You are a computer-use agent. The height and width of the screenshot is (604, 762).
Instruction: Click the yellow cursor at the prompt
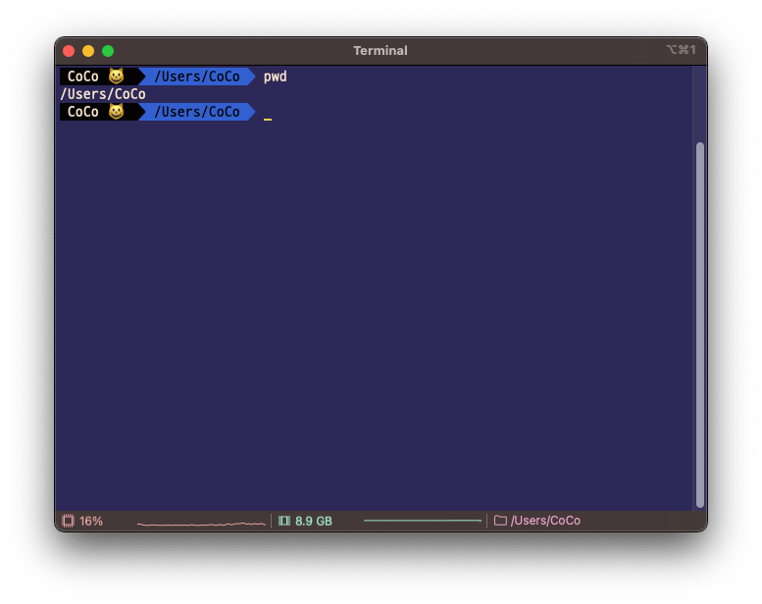tap(268, 119)
